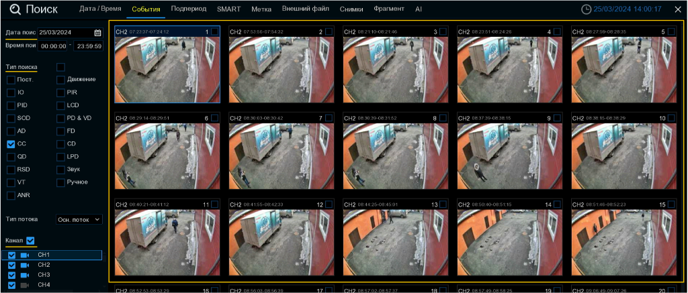Uncheck the CC search type
This screenshot has width=688, height=293.
[x=11, y=143]
